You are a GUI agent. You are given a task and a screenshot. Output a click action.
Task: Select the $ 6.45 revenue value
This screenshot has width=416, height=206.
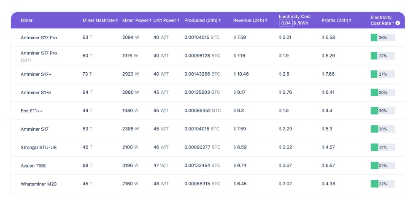click(240, 184)
